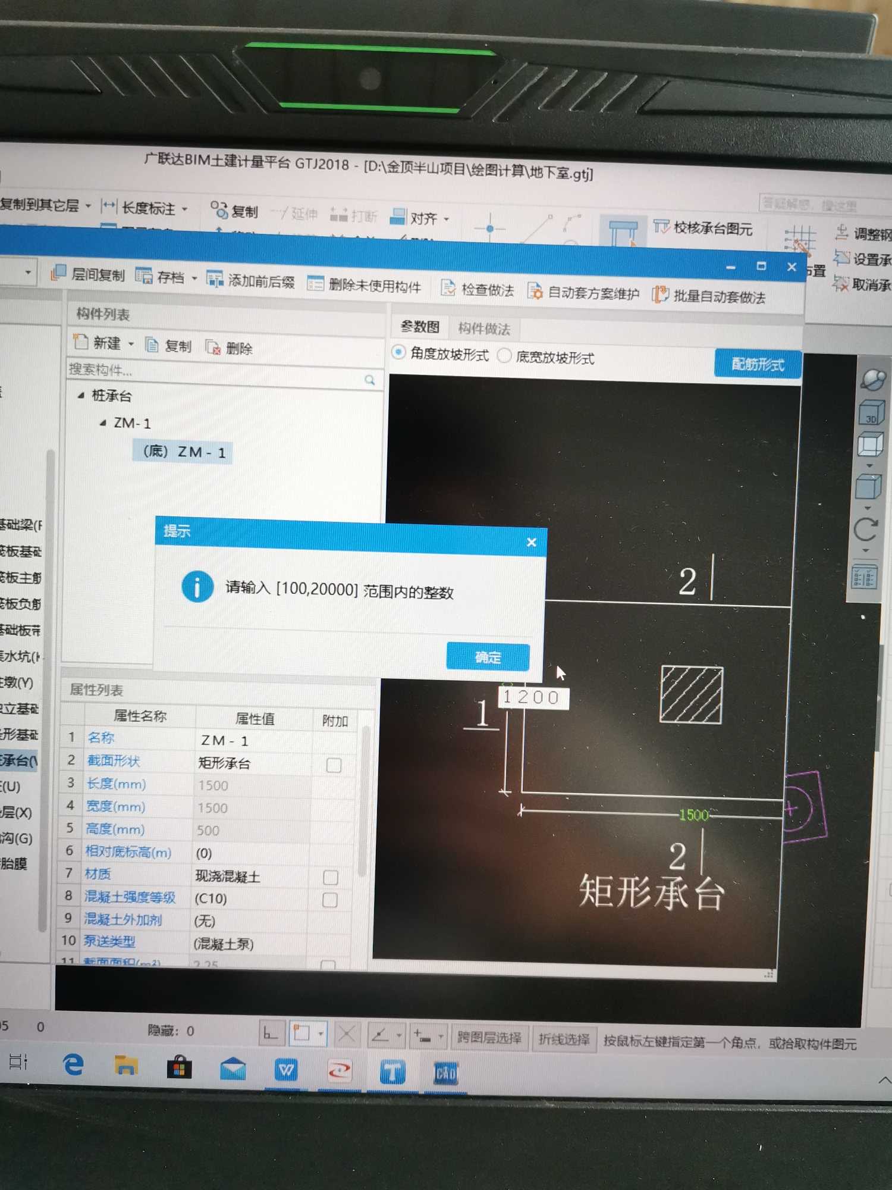The height and width of the screenshot is (1190, 892).
Task: Click 复制 in main window ribbon
Action: point(235,211)
